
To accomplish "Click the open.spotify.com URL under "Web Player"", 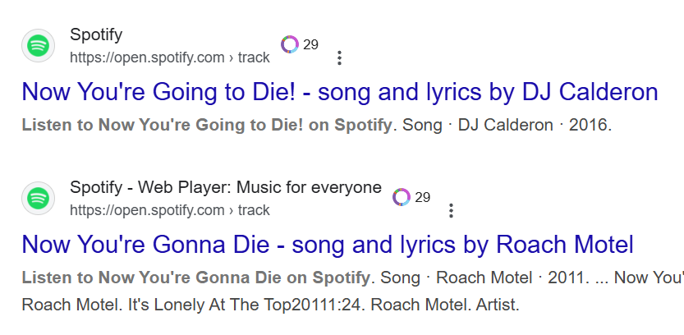I will tap(169, 210).
